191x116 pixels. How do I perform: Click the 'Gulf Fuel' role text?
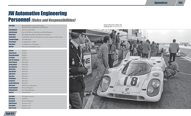tap(25, 99)
